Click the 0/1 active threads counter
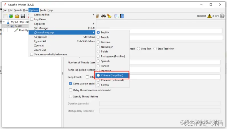227x129 pixels. 217,16
